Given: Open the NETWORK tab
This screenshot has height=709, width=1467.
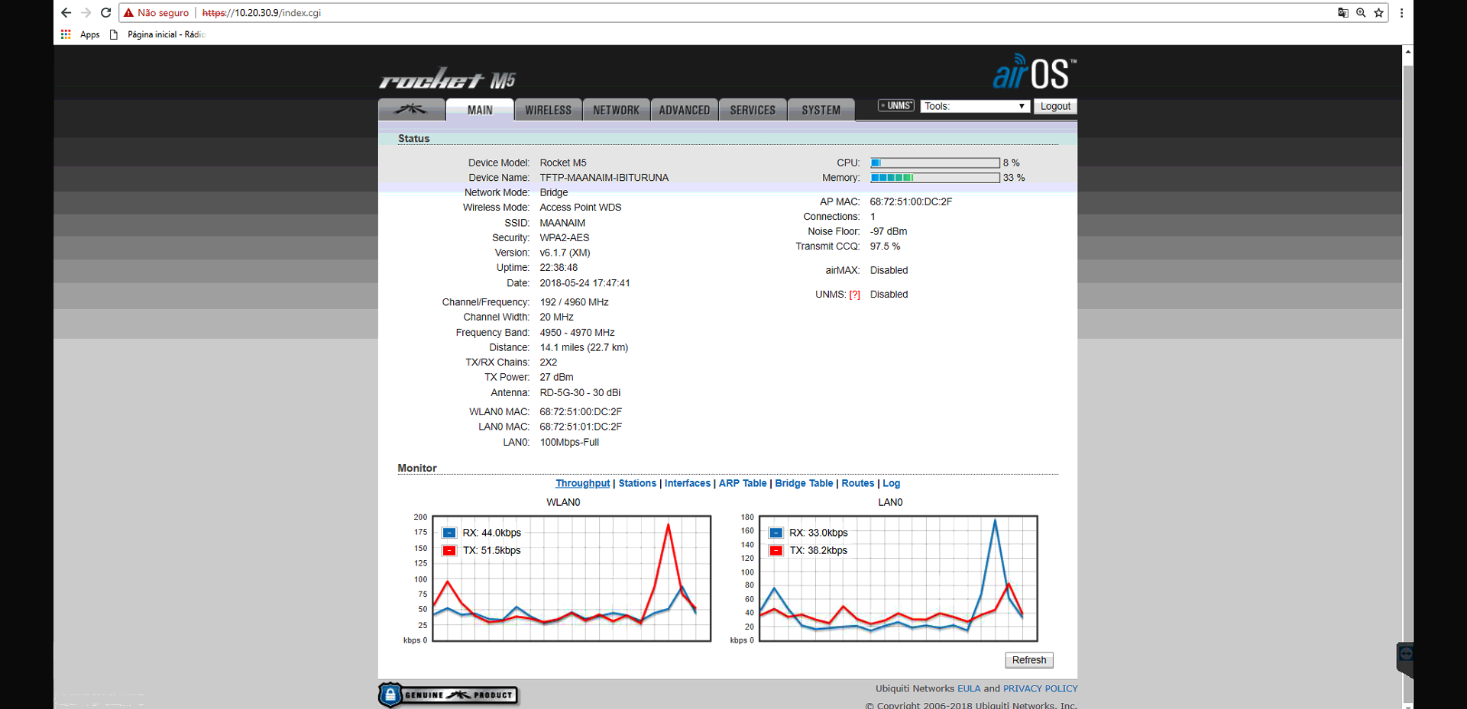Looking at the screenshot, I should [x=617, y=110].
